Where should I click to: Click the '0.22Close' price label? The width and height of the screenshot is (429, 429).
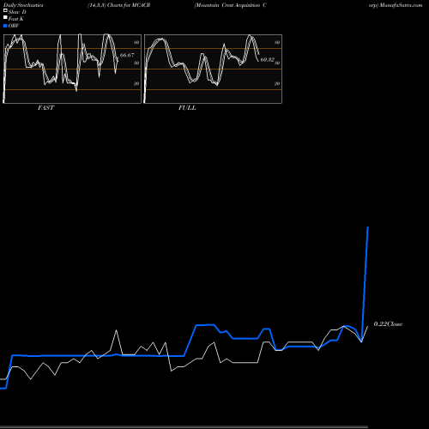click(388, 324)
